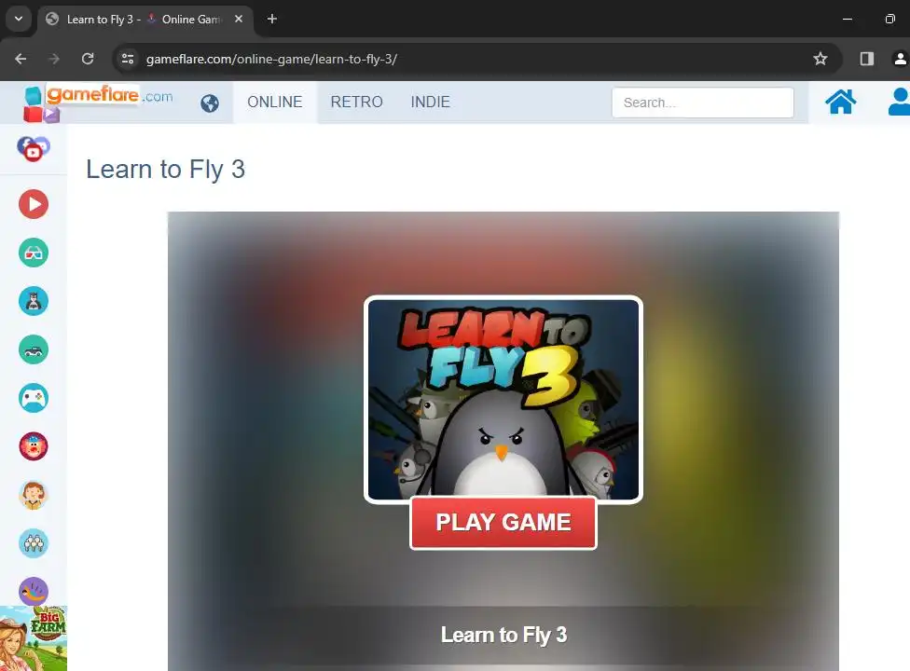
Task: Restore the browser window size
Action: 889,20
